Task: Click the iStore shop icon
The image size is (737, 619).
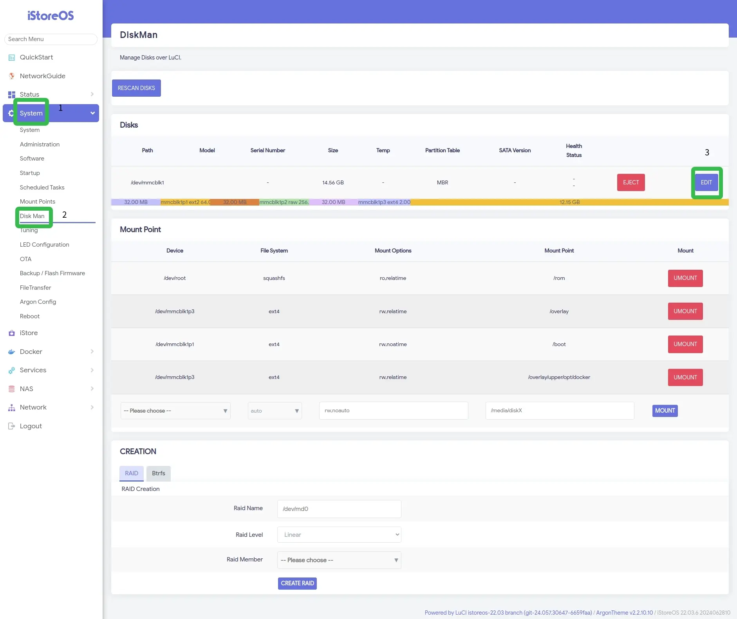Action: tap(12, 333)
